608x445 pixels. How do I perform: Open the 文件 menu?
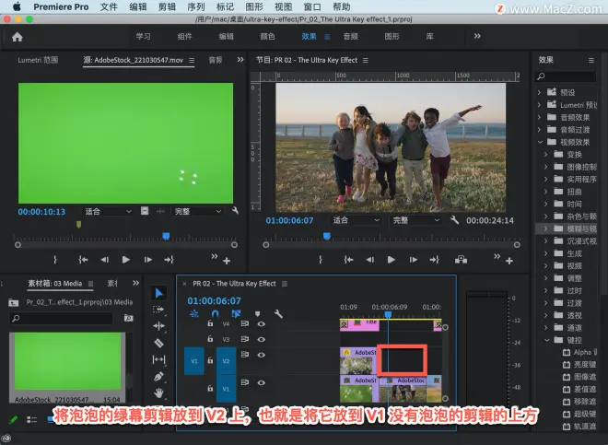coord(109,7)
